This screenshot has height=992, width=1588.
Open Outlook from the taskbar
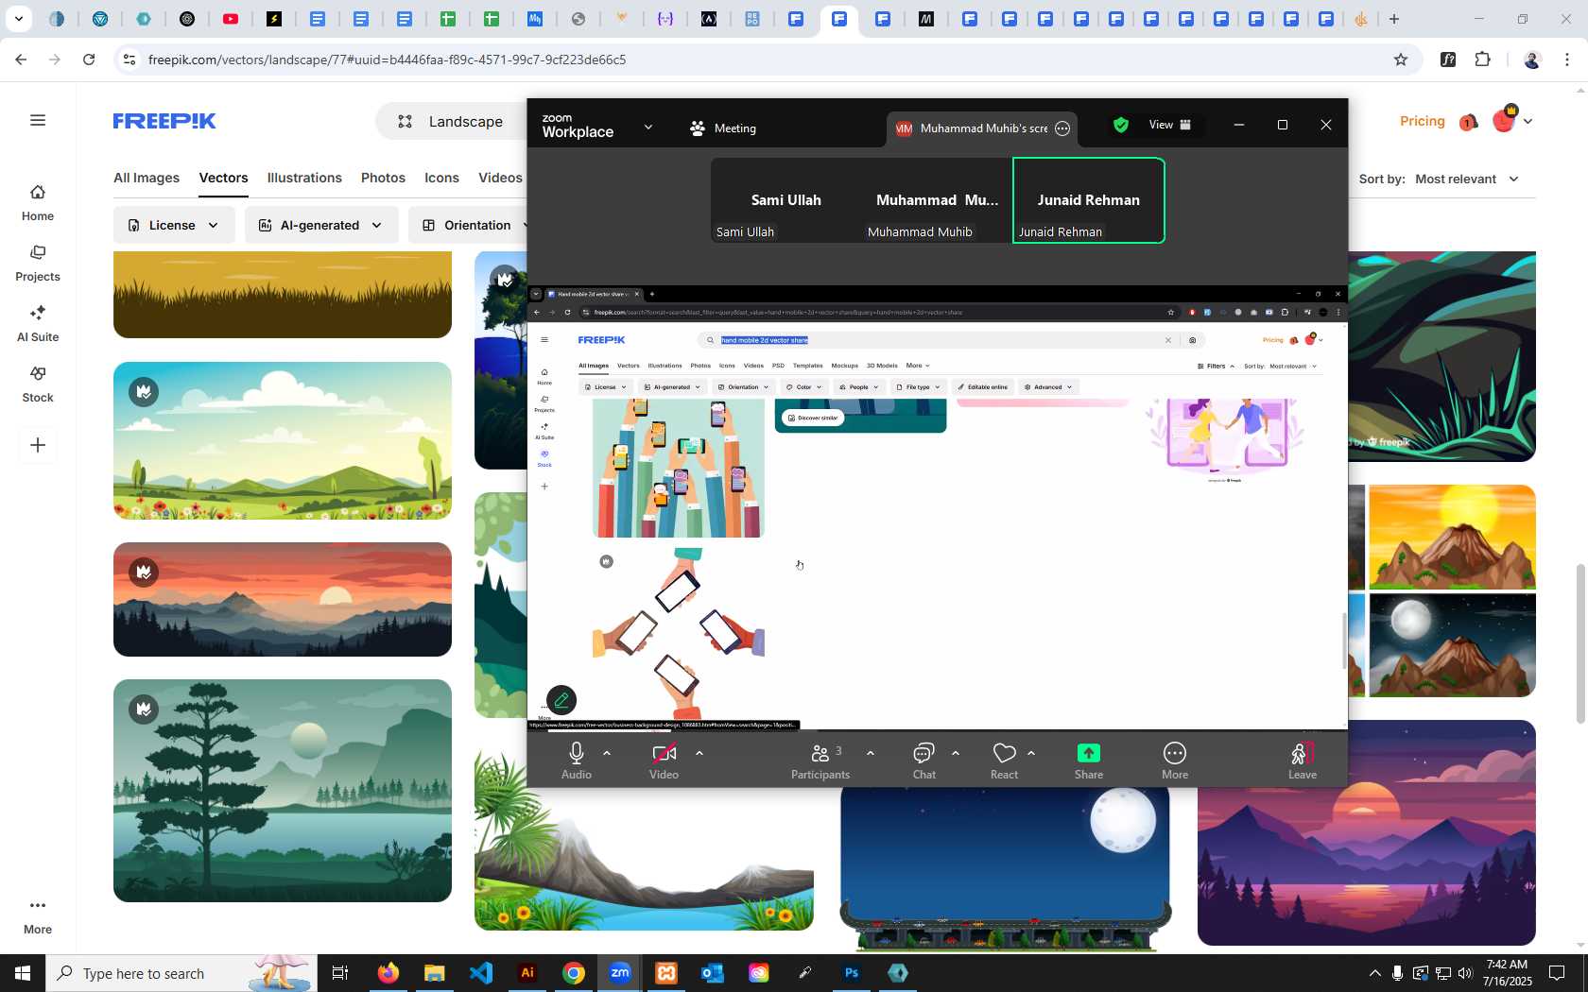pos(712,973)
